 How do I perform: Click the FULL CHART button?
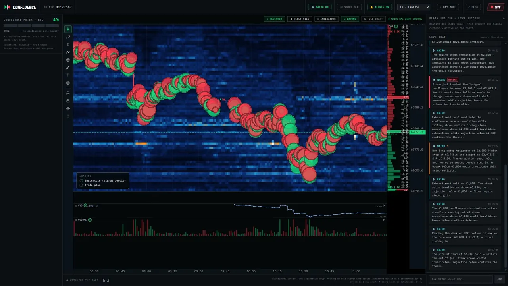pos(373,19)
